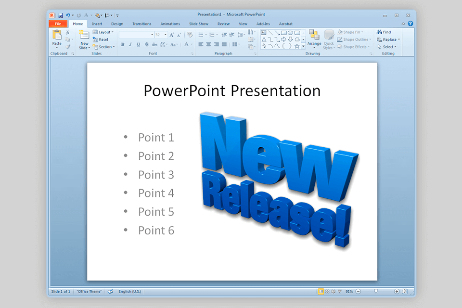The height and width of the screenshot is (308, 462).
Task: Open the font name combo box
Action: [x=137, y=35]
